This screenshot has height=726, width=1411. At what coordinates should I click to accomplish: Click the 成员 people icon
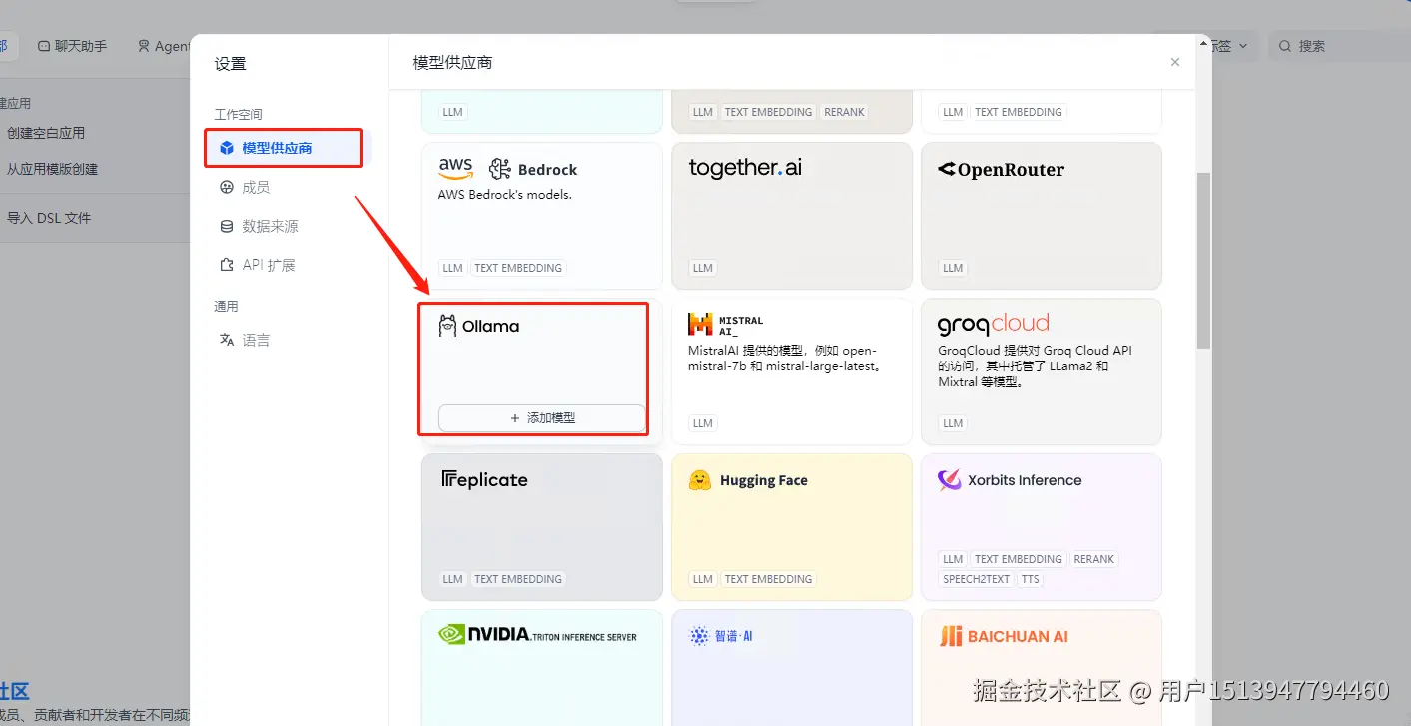coord(227,187)
